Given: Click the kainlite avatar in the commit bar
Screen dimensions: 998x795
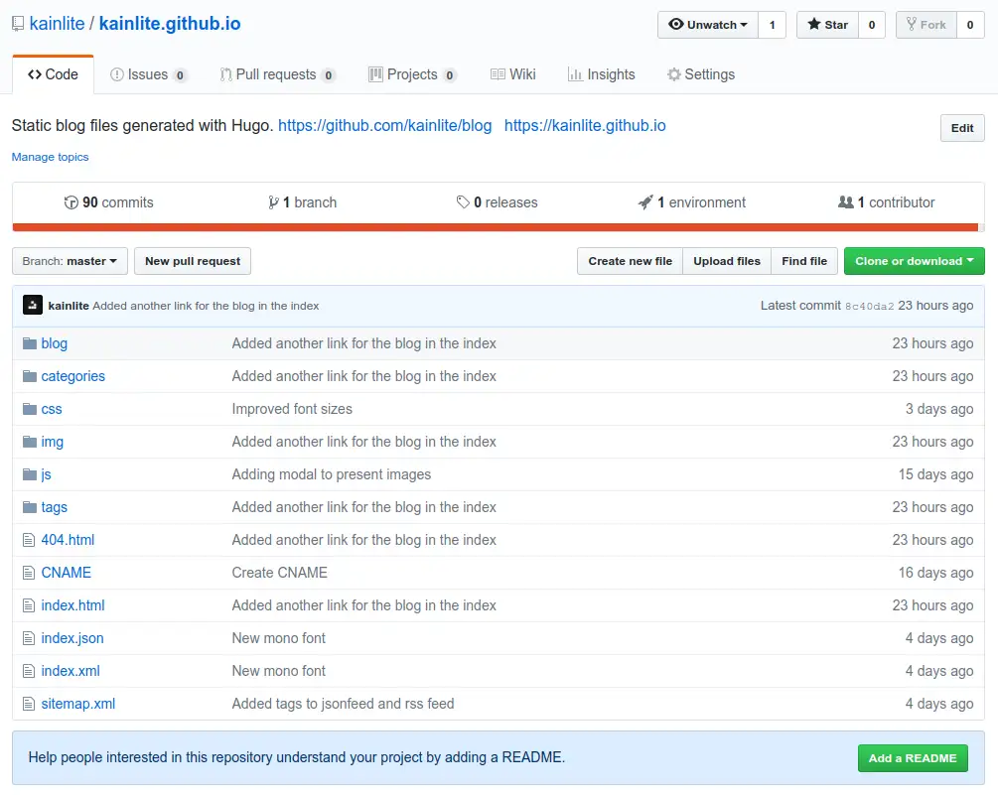Looking at the screenshot, I should click(x=33, y=306).
